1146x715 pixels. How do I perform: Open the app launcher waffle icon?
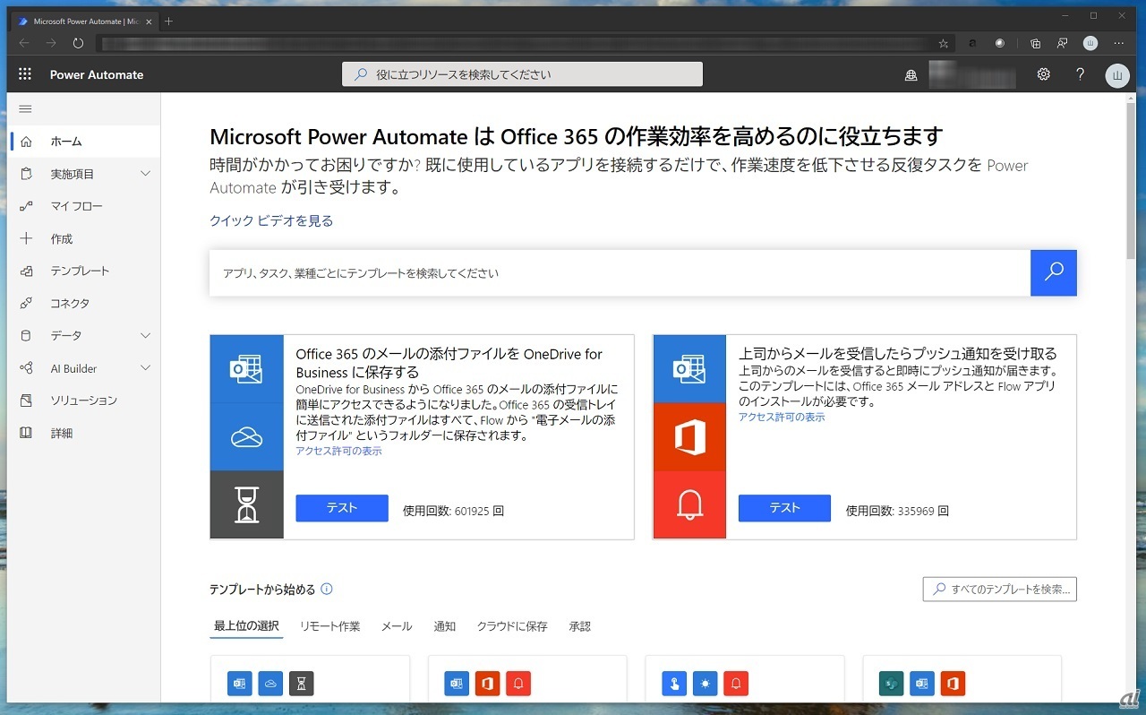[x=25, y=74]
